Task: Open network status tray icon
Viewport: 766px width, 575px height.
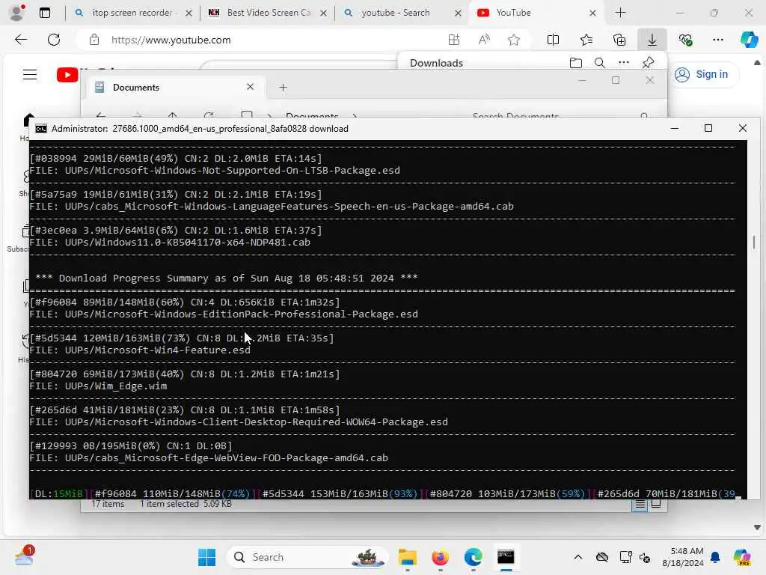Action: 625,557
